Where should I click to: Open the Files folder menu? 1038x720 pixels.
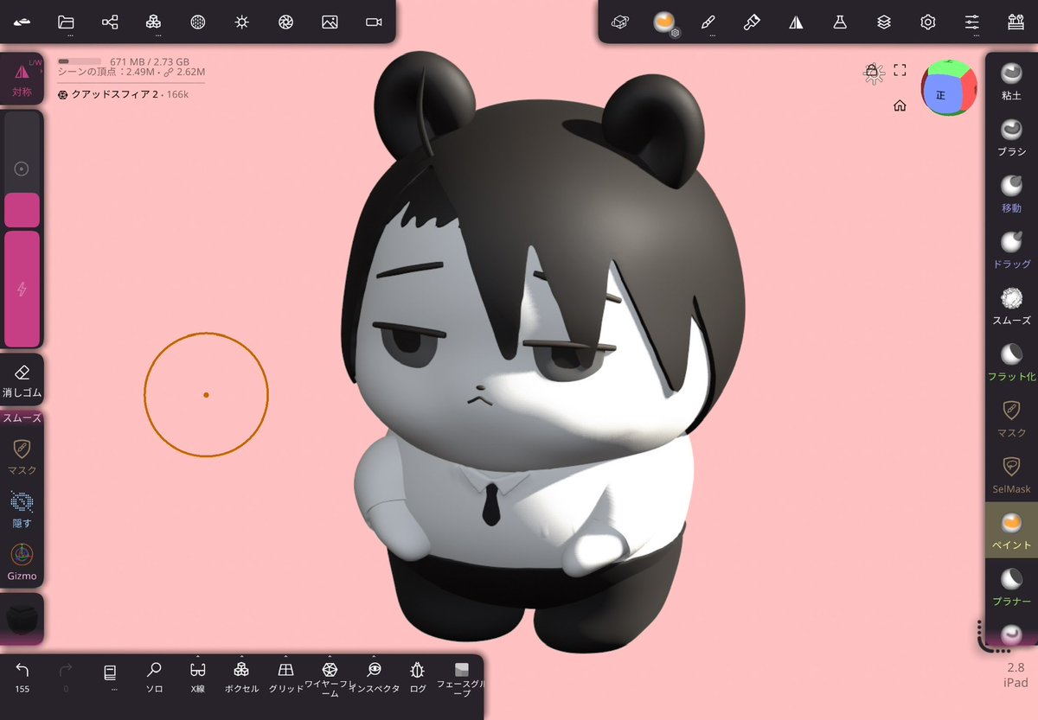[x=67, y=22]
